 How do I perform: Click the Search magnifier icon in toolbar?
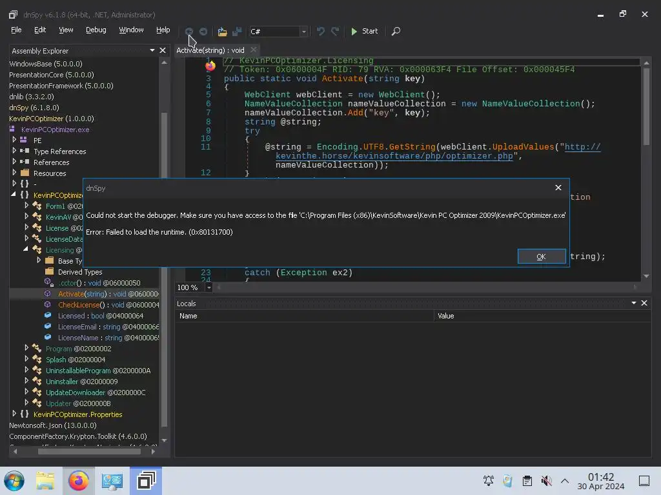tap(396, 31)
